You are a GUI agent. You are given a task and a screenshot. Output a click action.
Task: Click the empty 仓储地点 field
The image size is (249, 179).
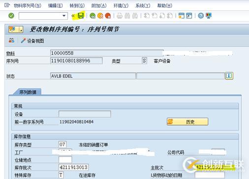65,160
